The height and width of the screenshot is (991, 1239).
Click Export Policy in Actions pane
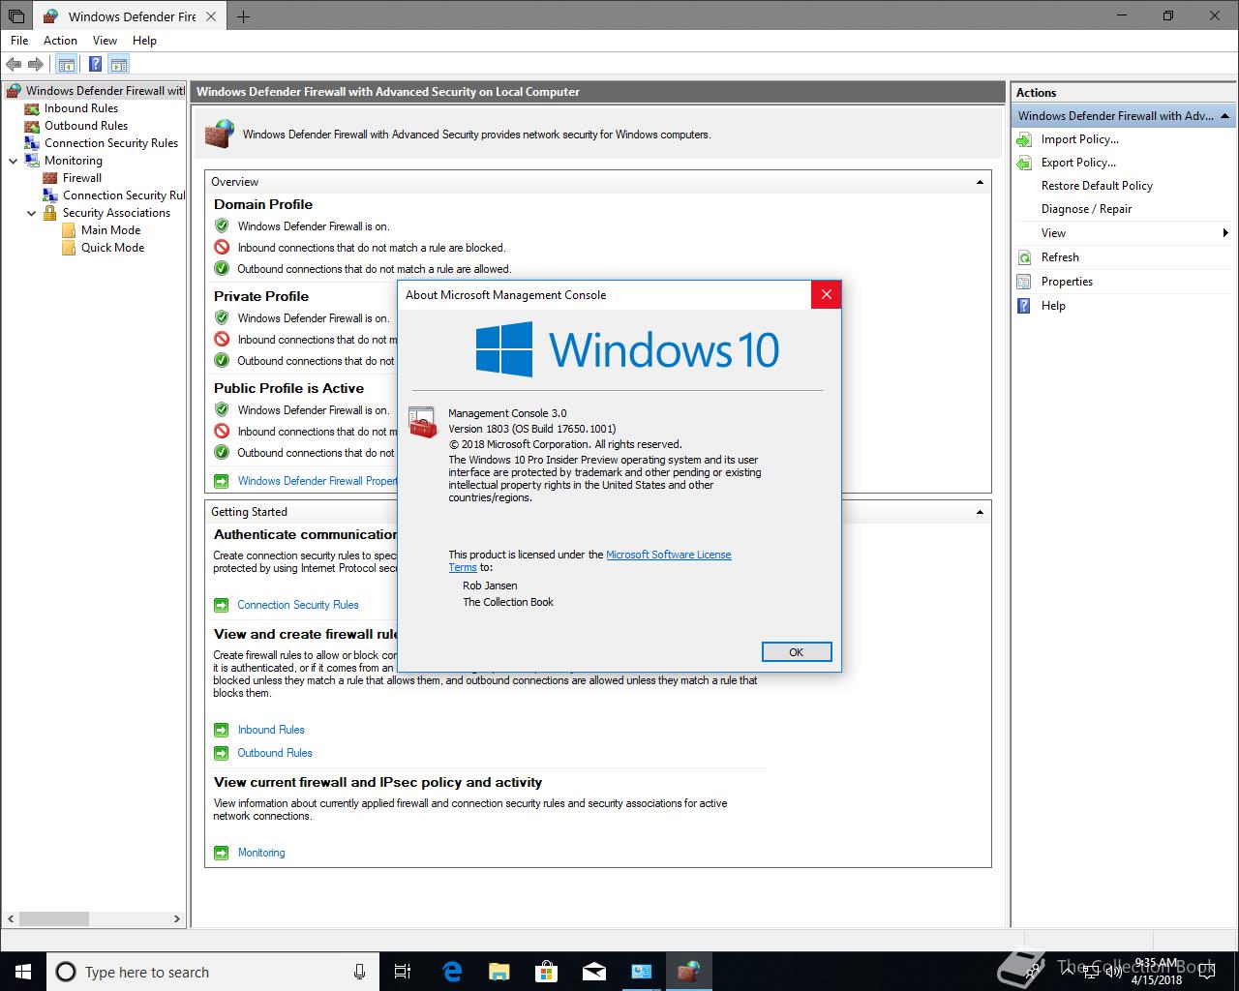(x=1078, y=163)
